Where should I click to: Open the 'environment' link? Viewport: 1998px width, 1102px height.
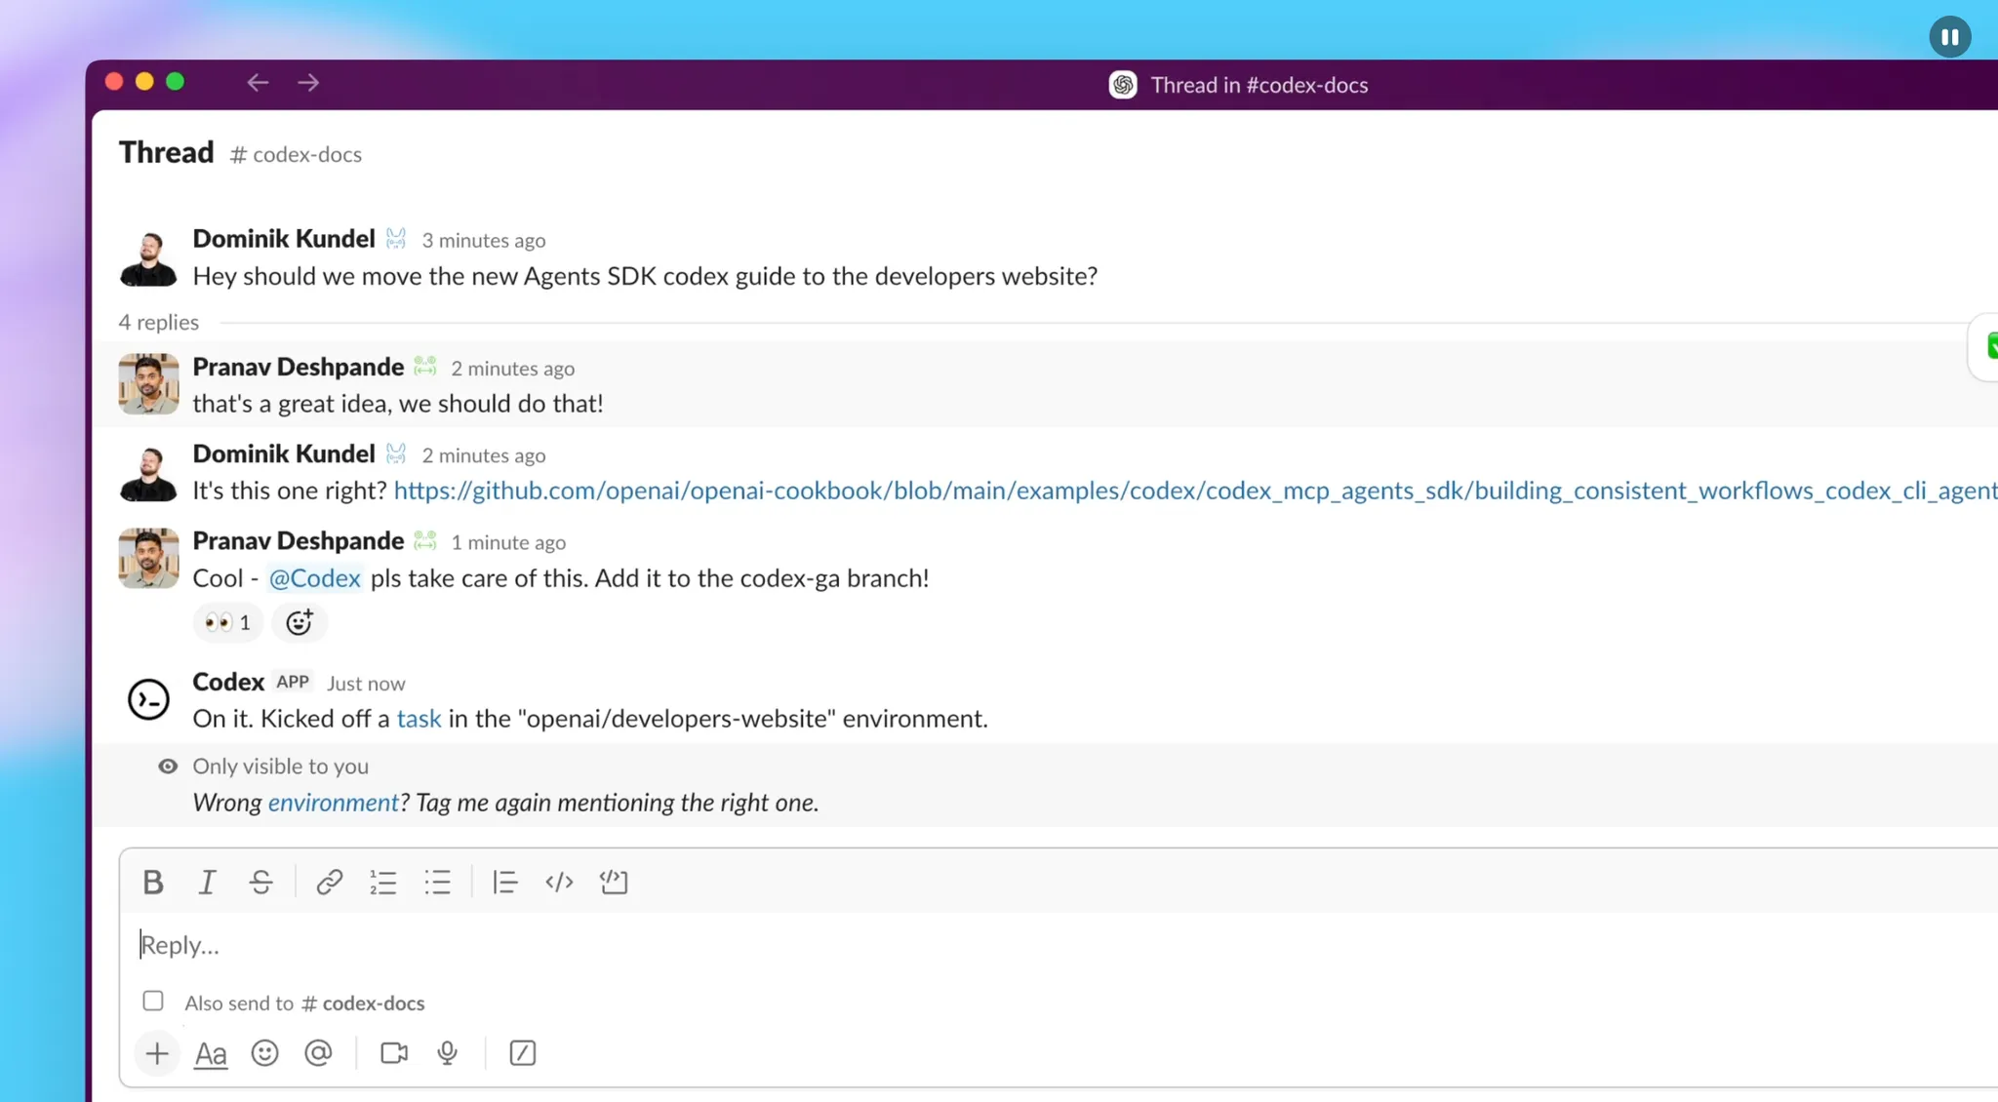[333, 803]
